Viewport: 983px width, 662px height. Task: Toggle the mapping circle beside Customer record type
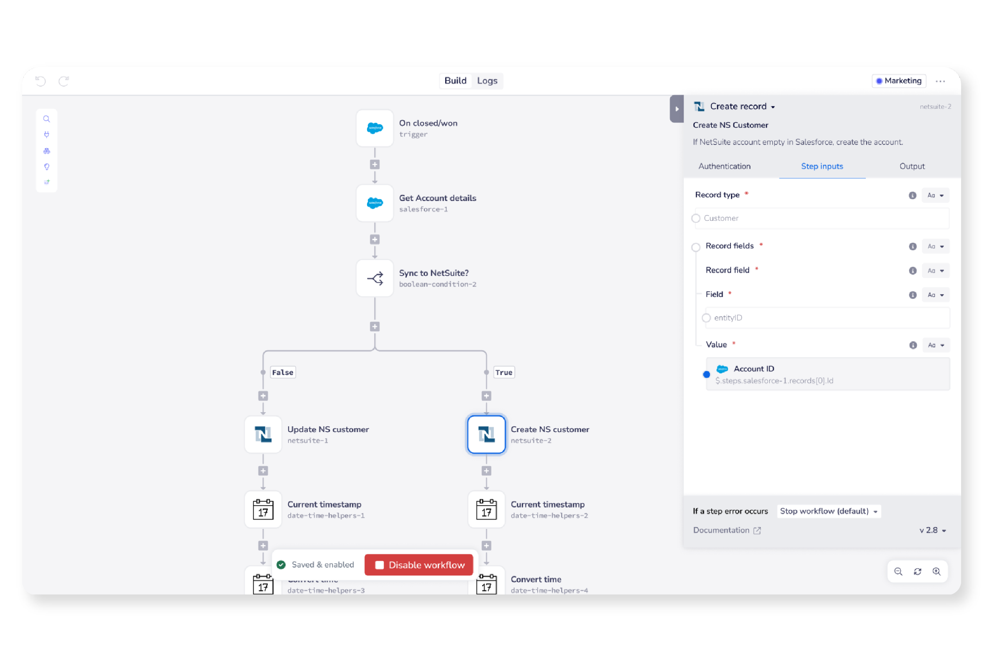pos(696,218)
